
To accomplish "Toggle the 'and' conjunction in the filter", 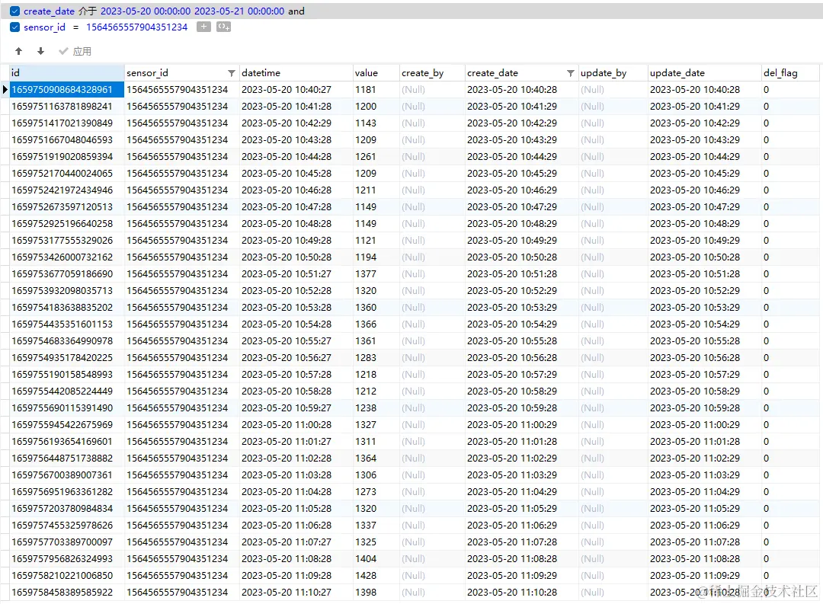I will [x=296, y=11].
